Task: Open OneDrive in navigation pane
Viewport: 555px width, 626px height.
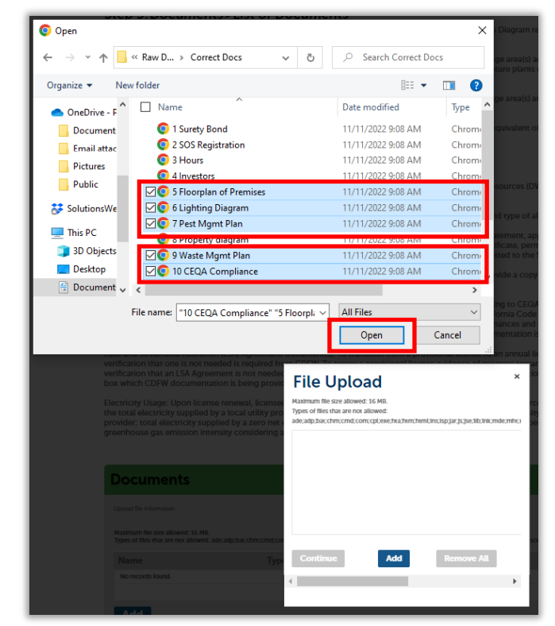Action: tap(84, 113)
